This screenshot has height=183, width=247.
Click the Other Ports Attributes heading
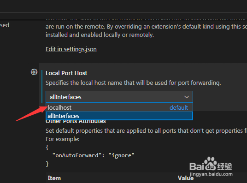pos(76,122)
